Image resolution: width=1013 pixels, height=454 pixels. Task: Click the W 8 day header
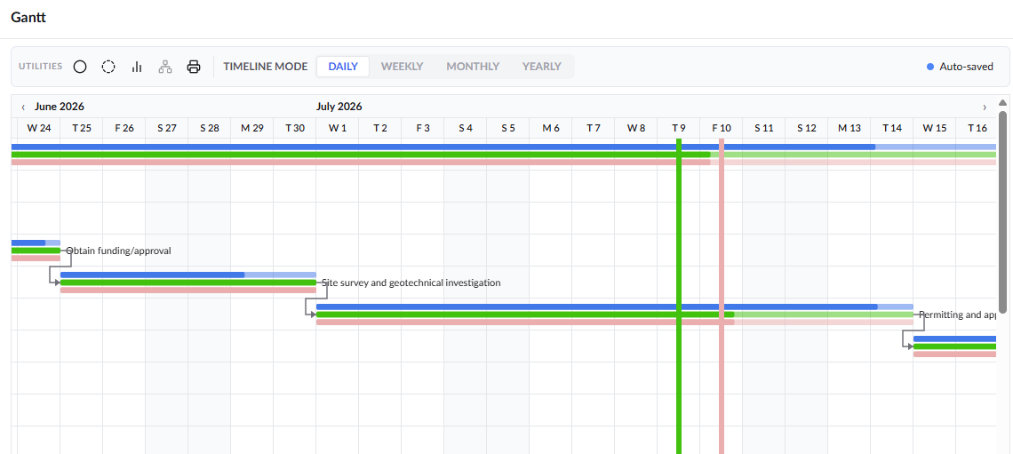coord(635,128)
